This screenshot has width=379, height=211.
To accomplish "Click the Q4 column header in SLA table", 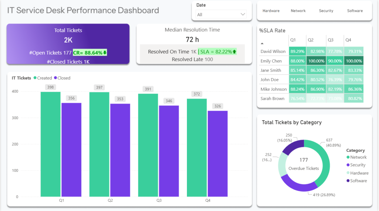I will [x=348, y=40].
